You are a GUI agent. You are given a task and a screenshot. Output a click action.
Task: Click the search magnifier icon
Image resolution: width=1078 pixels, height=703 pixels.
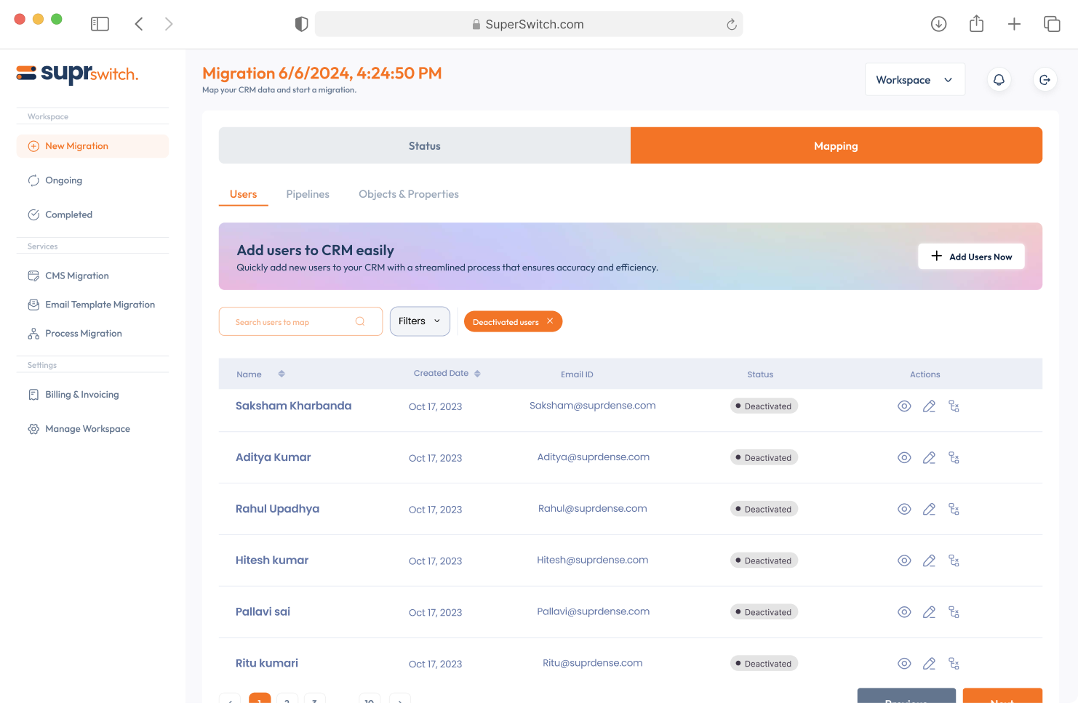(x=360, y=321)
